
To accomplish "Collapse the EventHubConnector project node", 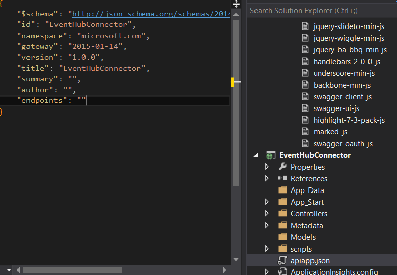I will (x=256, y=155).
